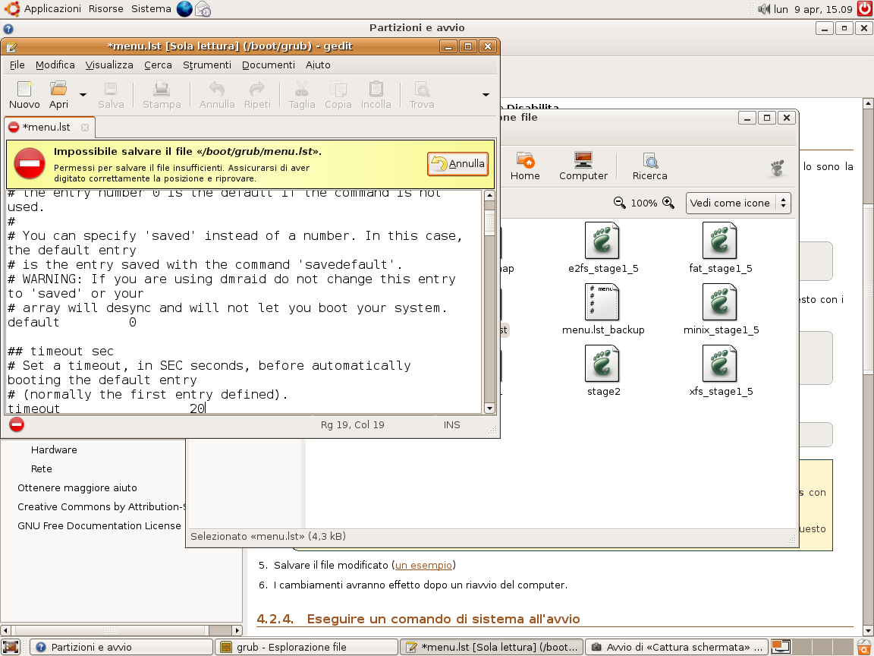Viewport: 874px width, 656px height.
Task: Click the volume speaker icon in panel
Action: pyautogui.click(x=762, y=9)
